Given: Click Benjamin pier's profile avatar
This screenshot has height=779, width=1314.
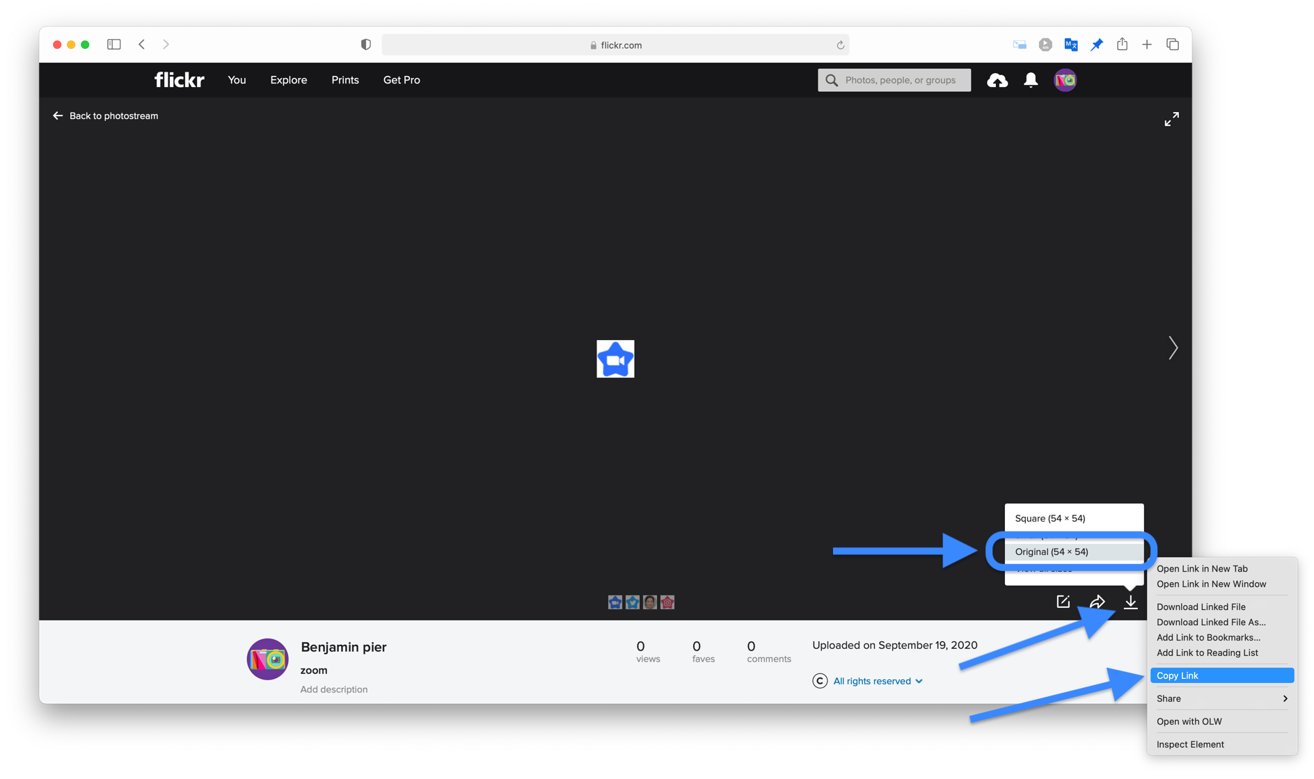Looking at the screenshot, I should pyautogui.click(x=267, y=659).
